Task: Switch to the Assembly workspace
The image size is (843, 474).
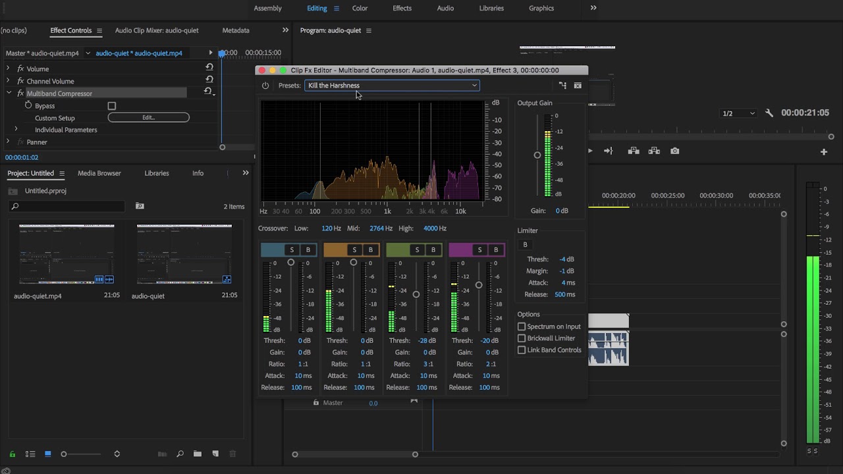Action: 267,8
